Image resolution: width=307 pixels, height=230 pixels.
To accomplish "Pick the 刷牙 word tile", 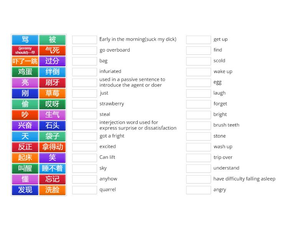I will pos(52,83).
